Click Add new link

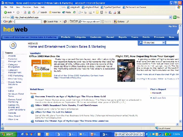[159, 98]
